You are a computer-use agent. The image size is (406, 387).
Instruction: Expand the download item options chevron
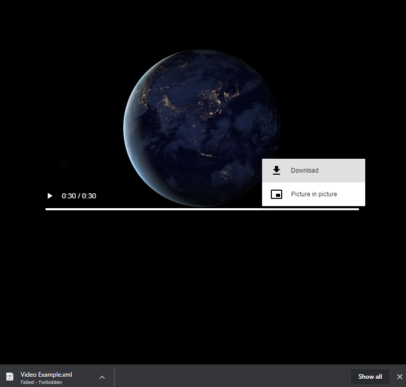[x=102, y=377]
